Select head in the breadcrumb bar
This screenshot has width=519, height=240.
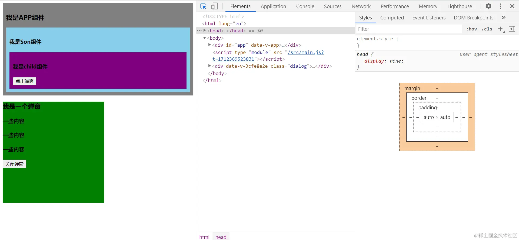221,237
